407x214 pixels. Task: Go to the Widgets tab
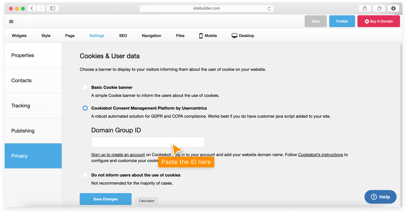tap(19, 36)
